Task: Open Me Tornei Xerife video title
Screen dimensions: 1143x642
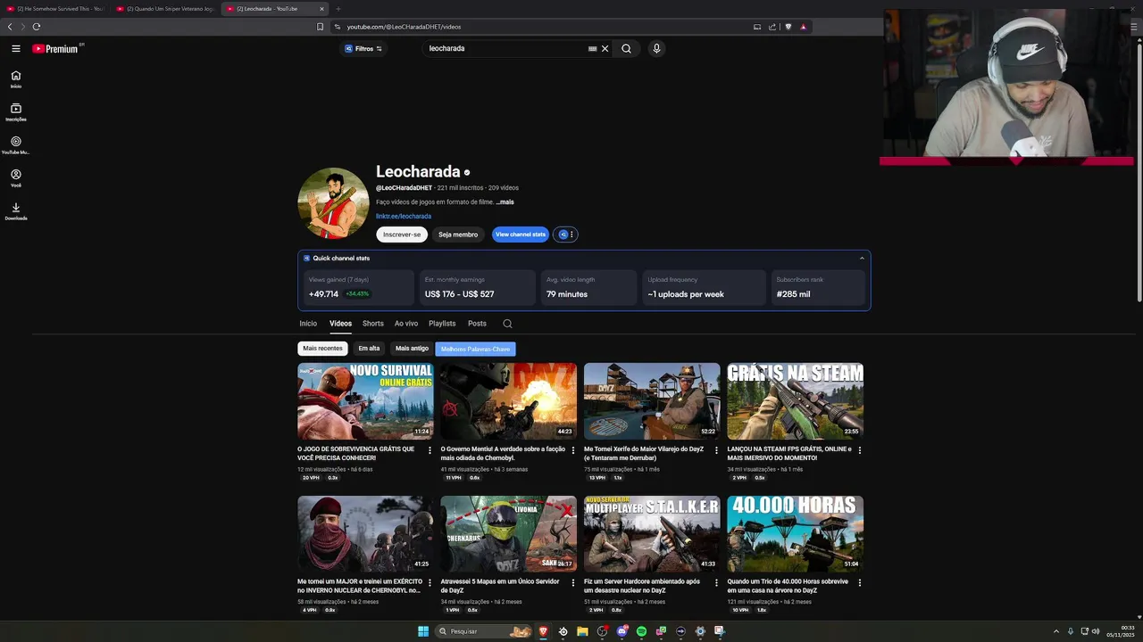Action: click(644, 454)
